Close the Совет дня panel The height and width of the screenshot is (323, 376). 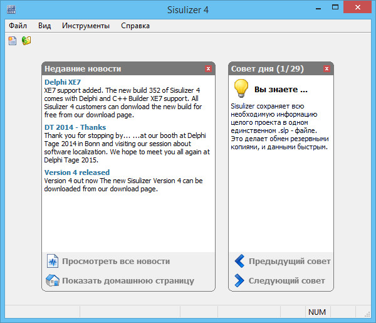click(326, 68)
